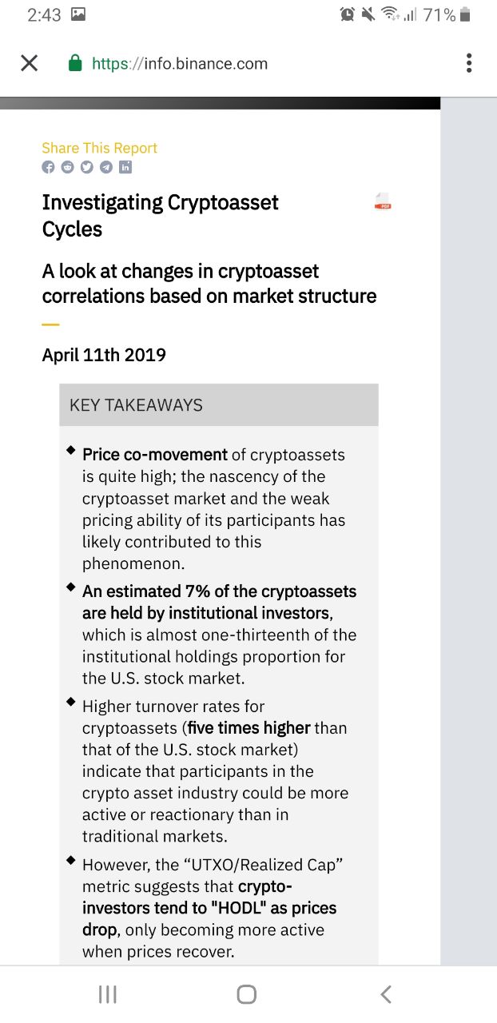Tap the Android recent apps button

point(107,993)
